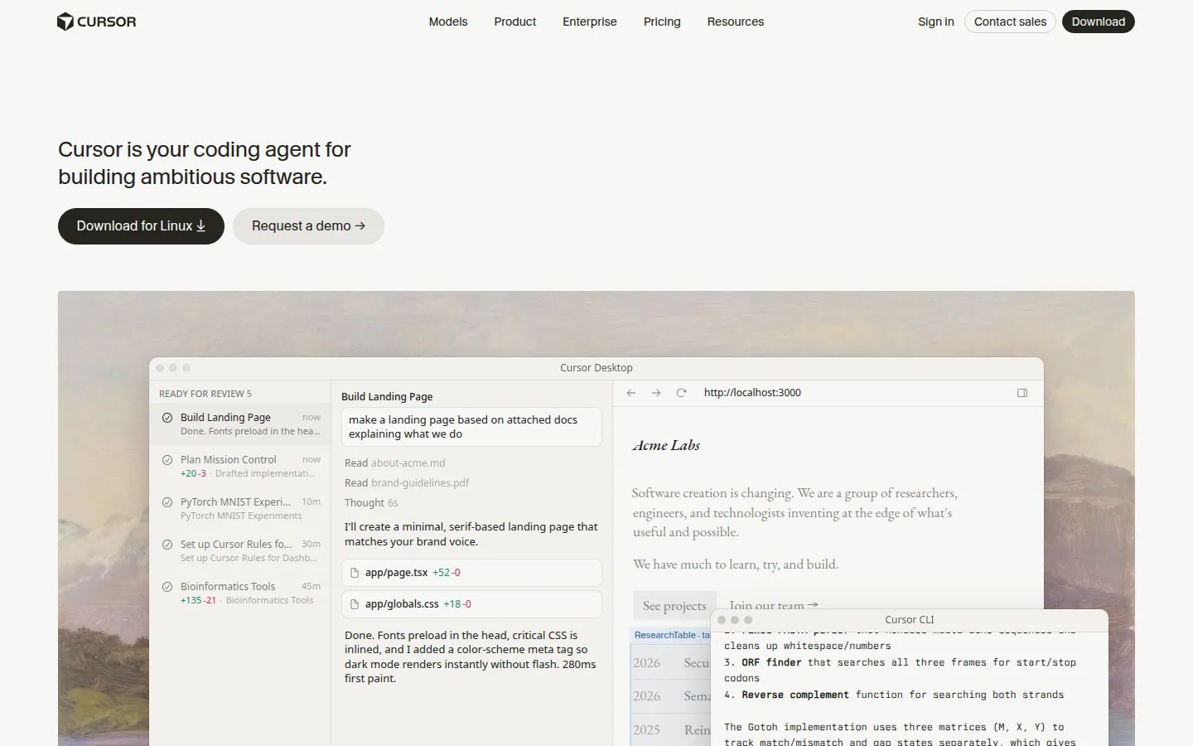The width and height of the screenshot is (1193, 746).
Task: Select the ResearchTable tab
Action: click(x=669, y=635)
